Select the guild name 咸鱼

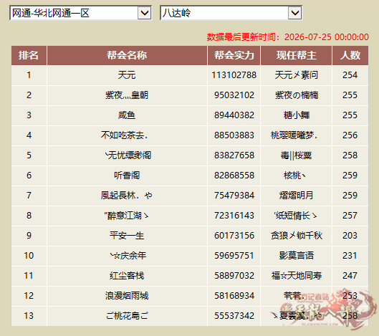point(127,115)
